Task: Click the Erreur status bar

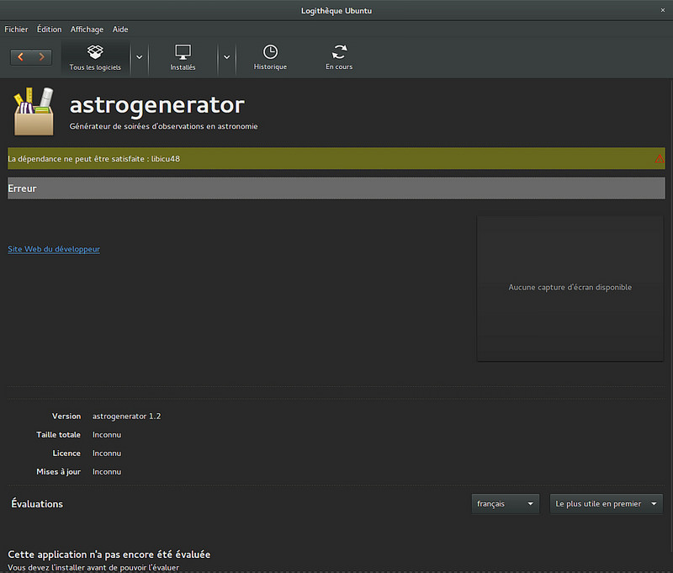Action: pos(336,188)
